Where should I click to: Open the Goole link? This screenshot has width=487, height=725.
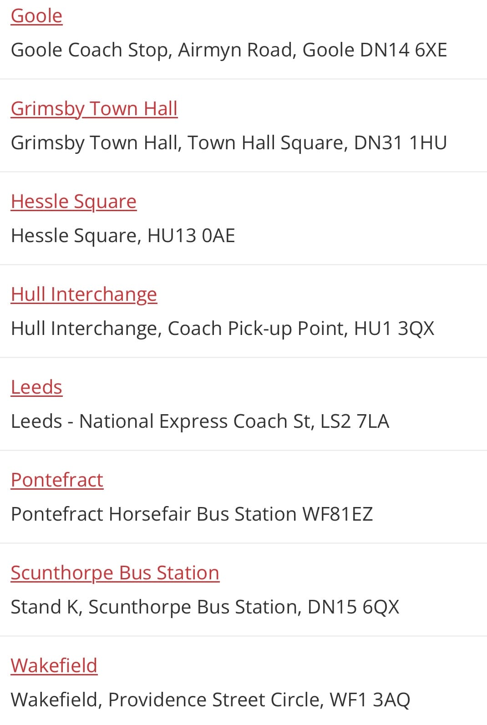coord(36,16)
